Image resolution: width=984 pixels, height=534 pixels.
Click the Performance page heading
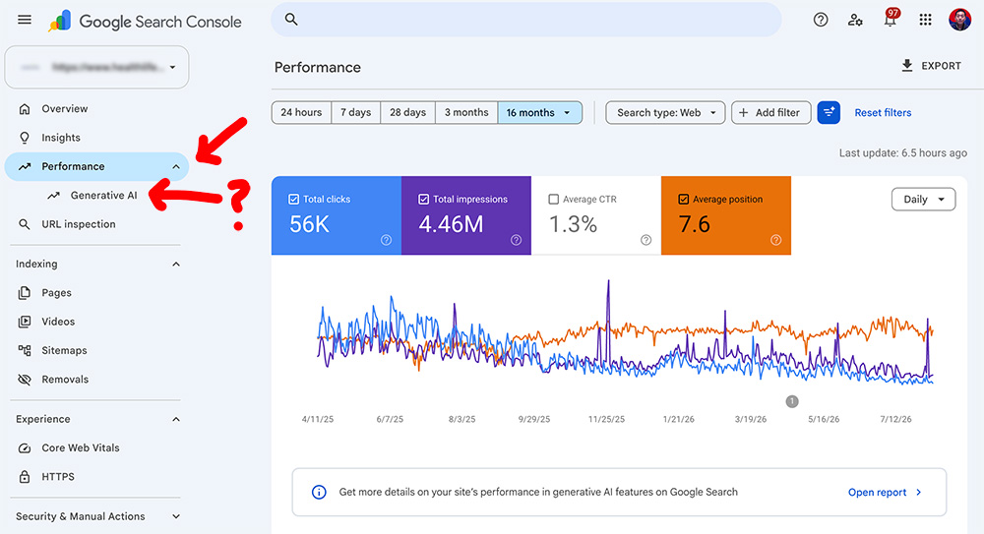[318, 67]
